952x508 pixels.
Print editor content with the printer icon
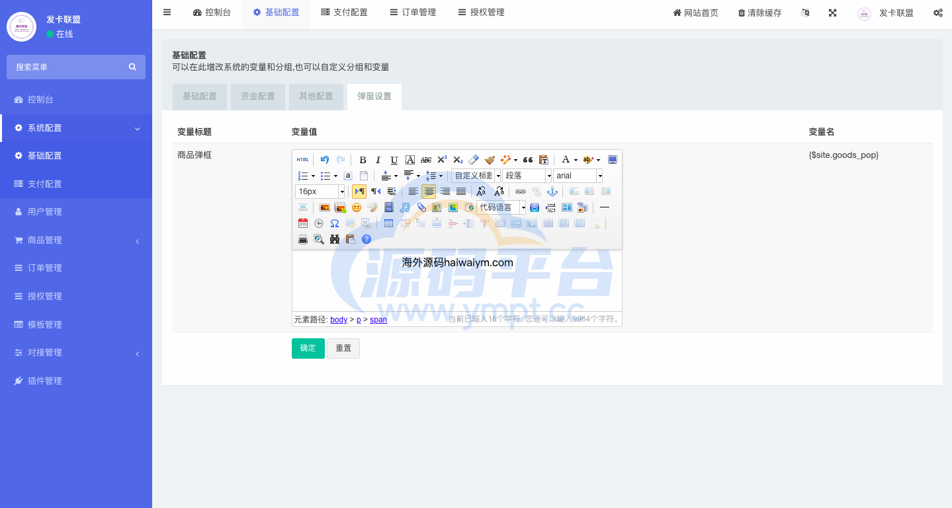point(303,239)
